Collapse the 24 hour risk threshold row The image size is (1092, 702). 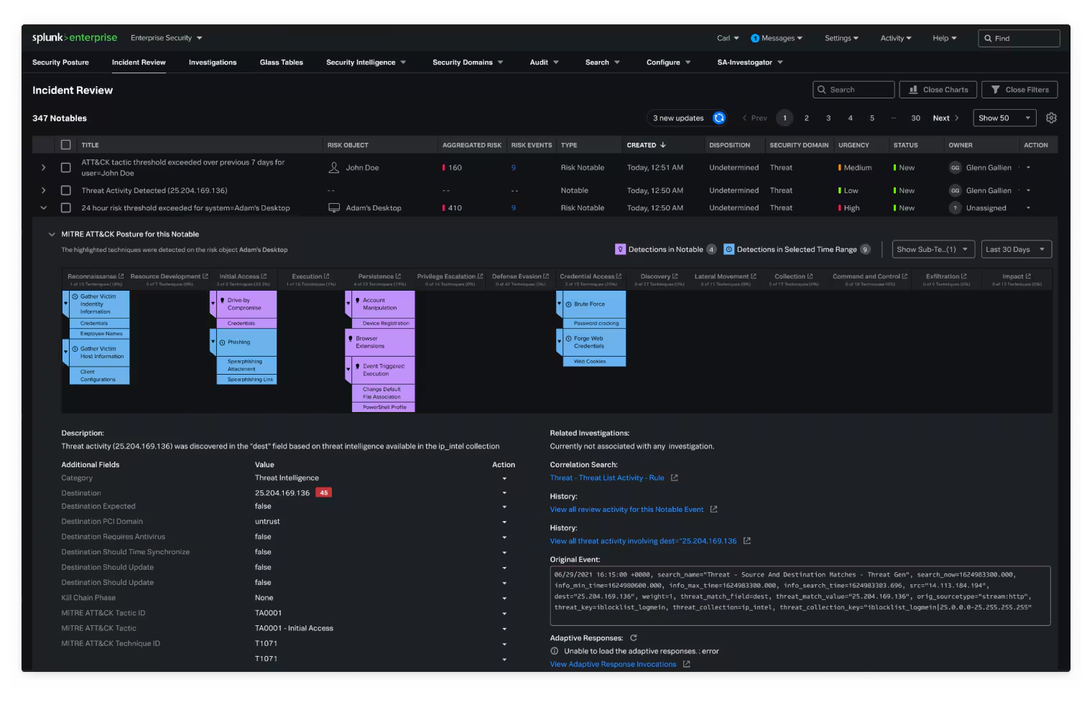coord(43,207)
